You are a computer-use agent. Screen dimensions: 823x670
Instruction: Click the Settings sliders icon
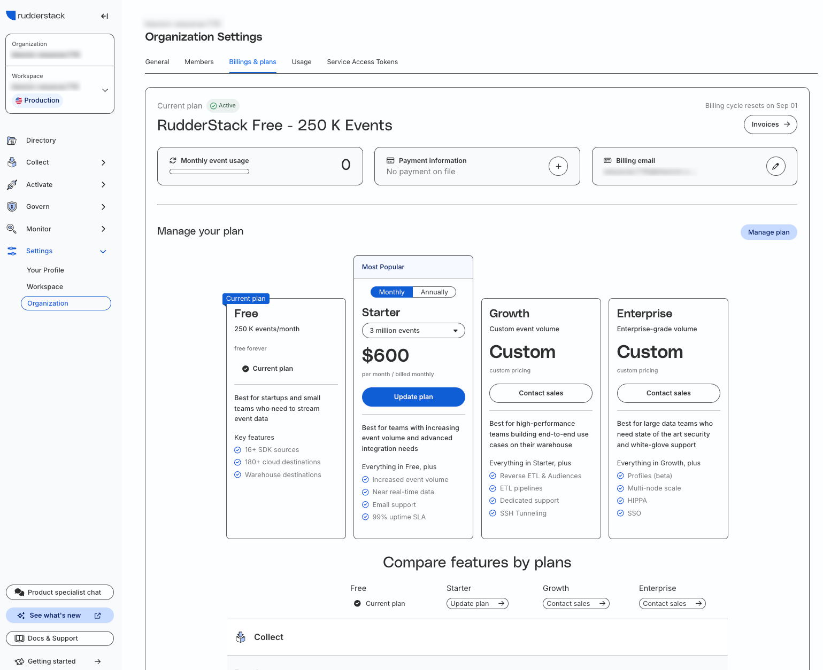pyautogui.click(x=12, y=251)
